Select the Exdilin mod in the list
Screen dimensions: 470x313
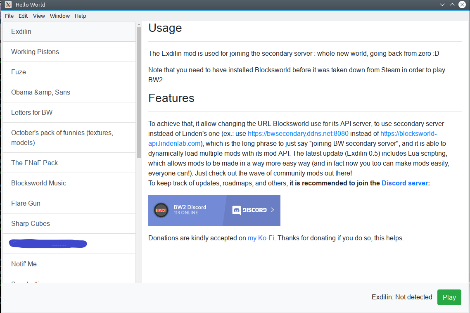click(x=69, y=31)
